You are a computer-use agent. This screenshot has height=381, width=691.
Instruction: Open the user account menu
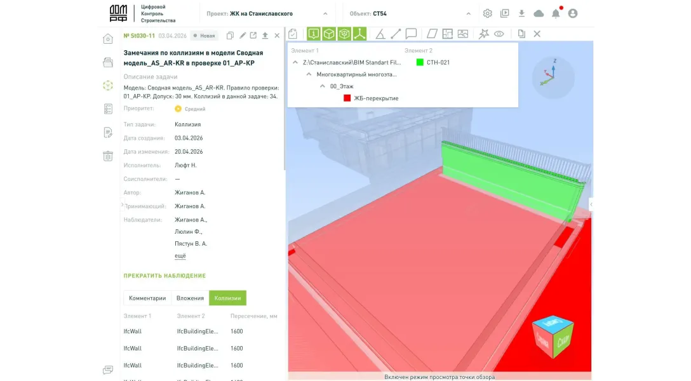[573, 14]
